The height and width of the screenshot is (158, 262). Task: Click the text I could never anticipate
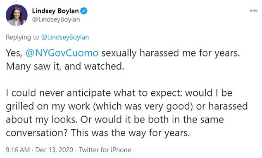point(58,93)
